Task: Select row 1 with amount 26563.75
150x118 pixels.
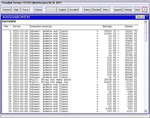Action: pyautogui.click(x=70, y=31)
